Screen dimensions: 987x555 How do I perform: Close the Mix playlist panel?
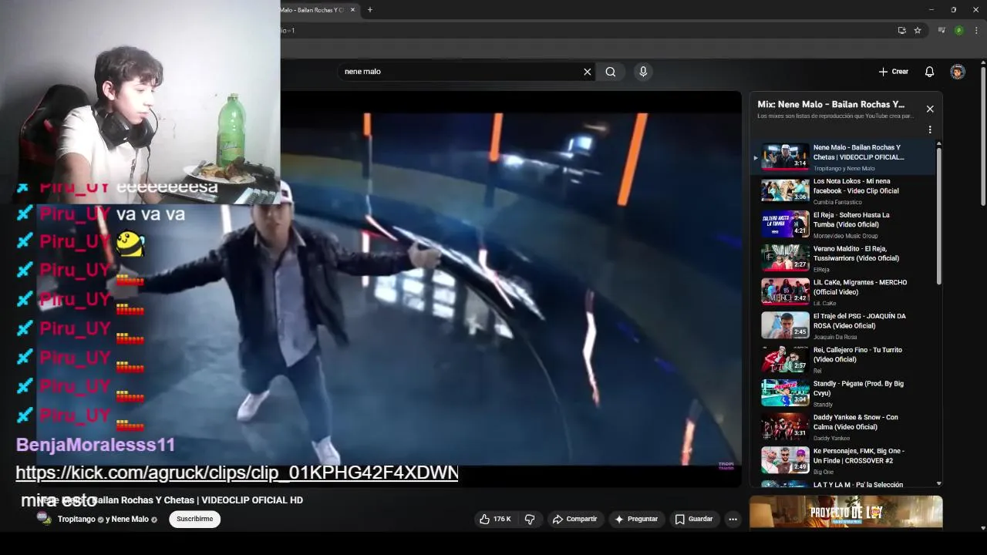(x=930, y=109)
